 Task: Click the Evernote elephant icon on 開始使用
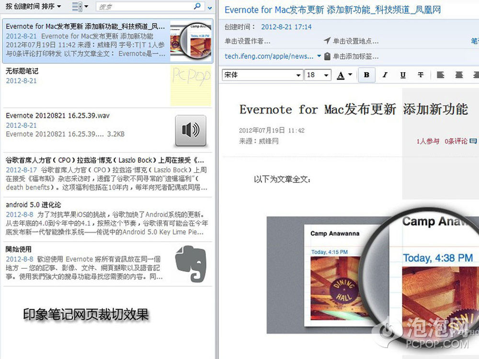191,264
